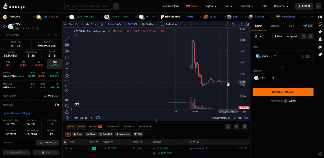Open the TECHNICALS tab
This screenshot has height=158, width=324.
(113, 127)
